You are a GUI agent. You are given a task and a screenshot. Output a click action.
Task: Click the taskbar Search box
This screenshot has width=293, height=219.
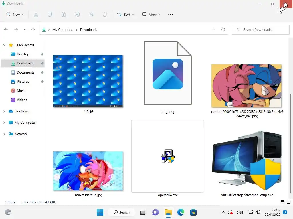click(x=122, y=212)
